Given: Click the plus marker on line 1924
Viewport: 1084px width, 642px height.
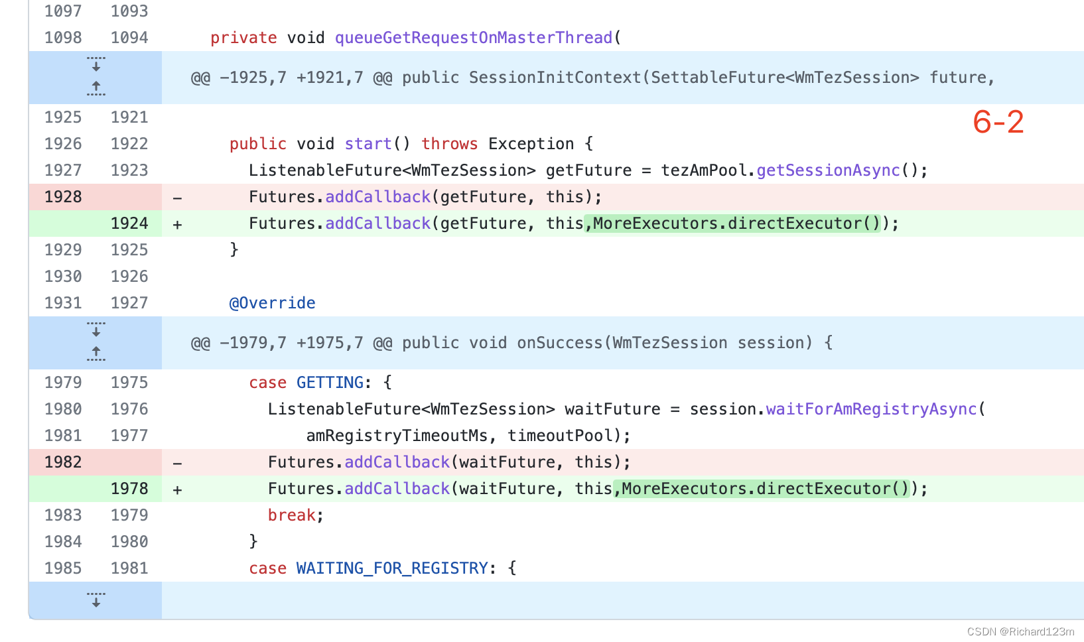Looking at the screenshot, I should click(x=178, y=224).
